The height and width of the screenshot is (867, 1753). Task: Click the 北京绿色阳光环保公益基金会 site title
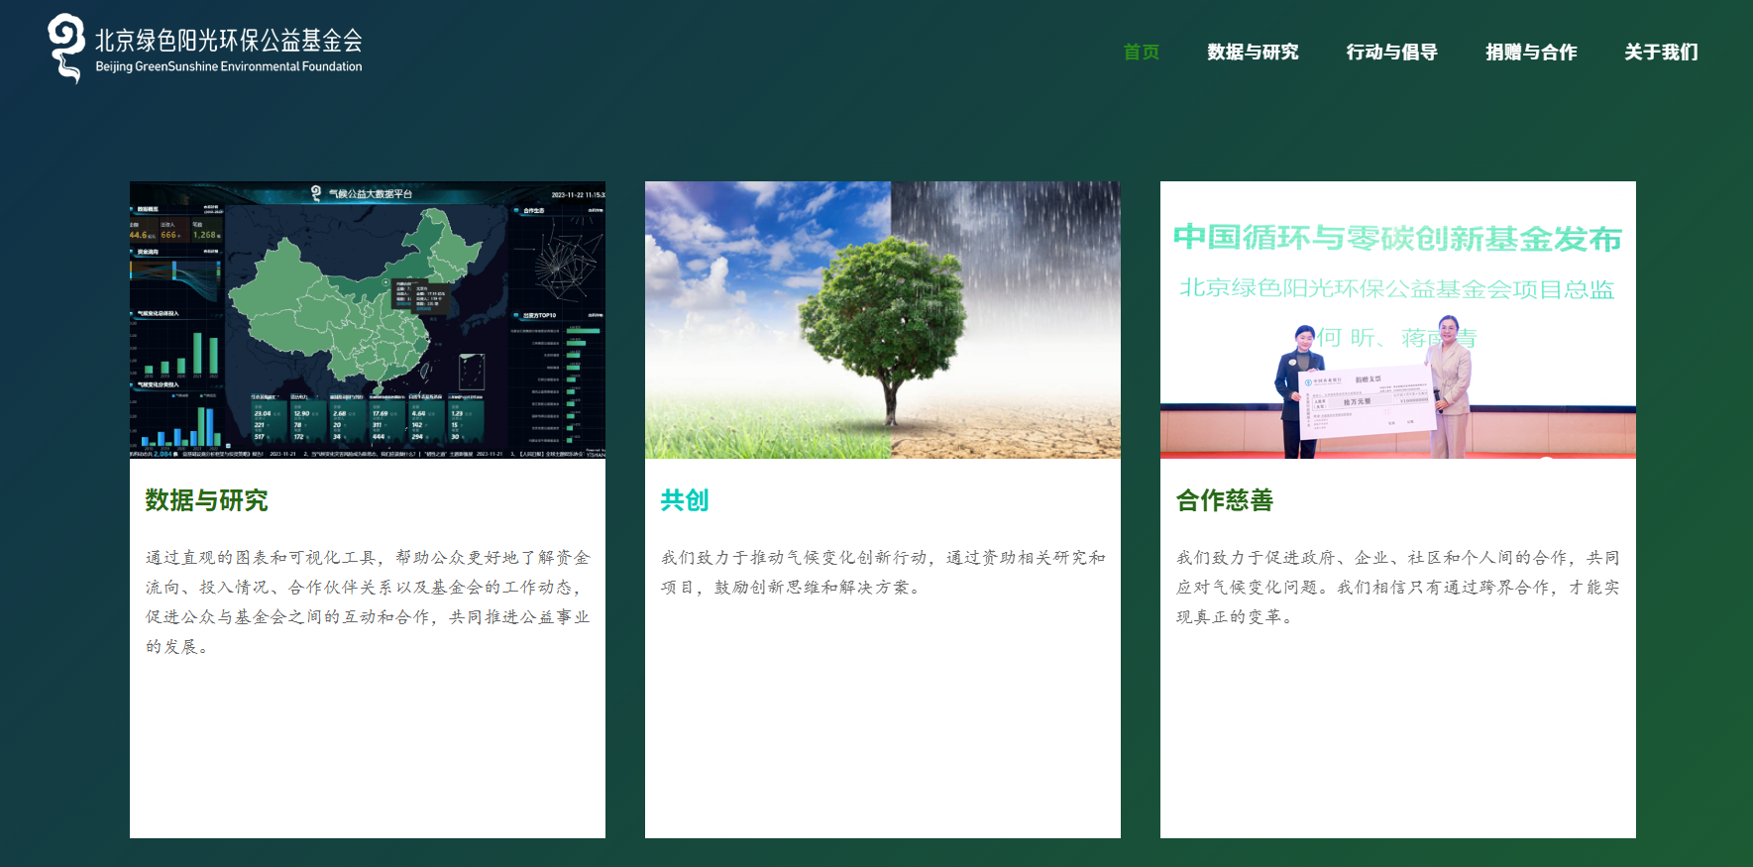click(x=229, y=40)
